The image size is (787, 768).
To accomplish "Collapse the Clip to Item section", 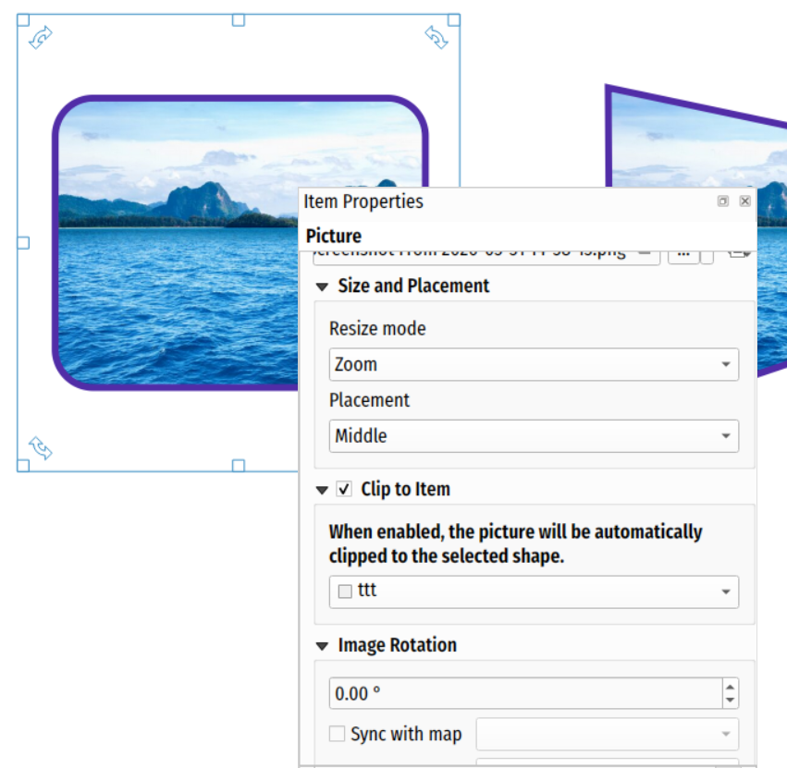I will pos(322,490).
